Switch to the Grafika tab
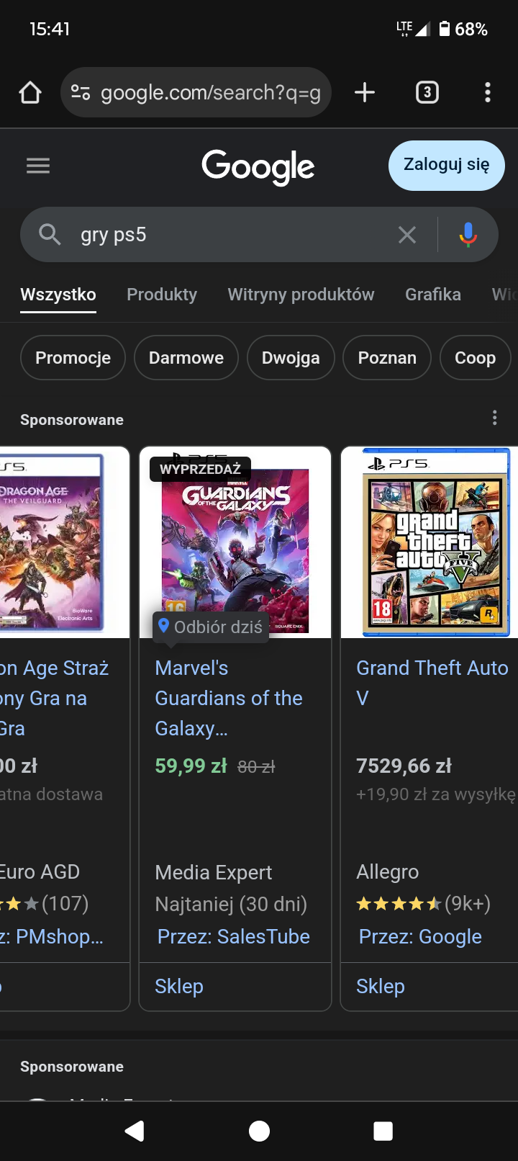Screen dimensions: 518x1161 pos(433,295)
